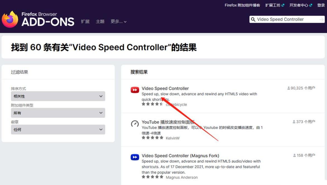Click star rating of YouTube 播放速度控制面板
Viewport: 327px width, 185px height.
(152, 138)
